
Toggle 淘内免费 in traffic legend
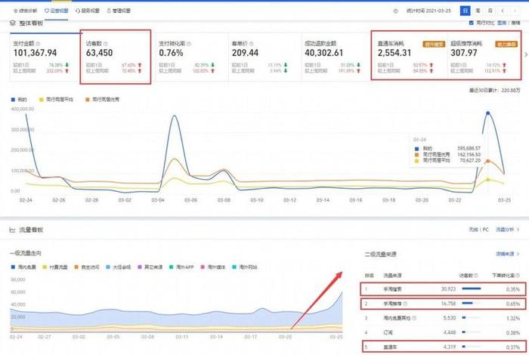point(23,267)
